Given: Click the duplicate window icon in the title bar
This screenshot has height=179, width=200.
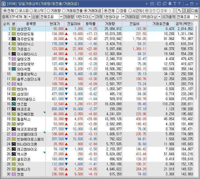Looking at the screenshot, I should tap(164, 4).
